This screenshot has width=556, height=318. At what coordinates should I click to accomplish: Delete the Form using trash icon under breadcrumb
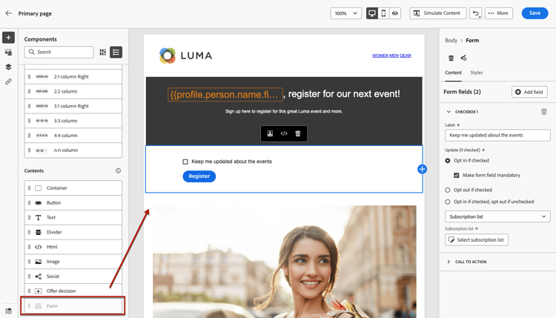[451, 58]
